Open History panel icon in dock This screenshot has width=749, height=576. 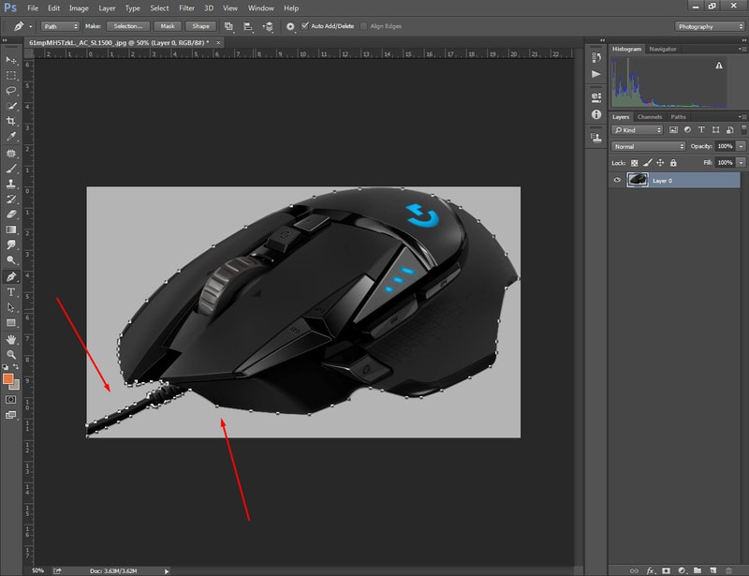tap(596, 58)
